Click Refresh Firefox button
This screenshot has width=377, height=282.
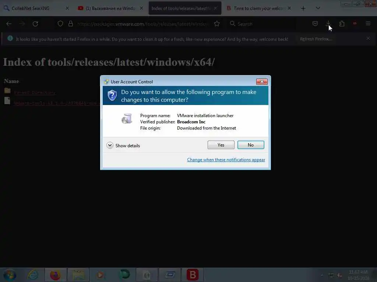coord(316,39)
